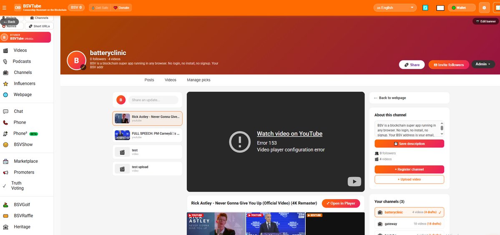Select batteryclinic under Your channels
The image size is (500, 235).
coord(409,212)
